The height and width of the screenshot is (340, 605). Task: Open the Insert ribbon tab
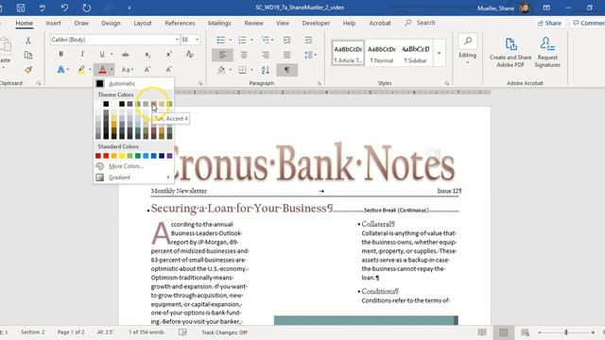point(53,23)
